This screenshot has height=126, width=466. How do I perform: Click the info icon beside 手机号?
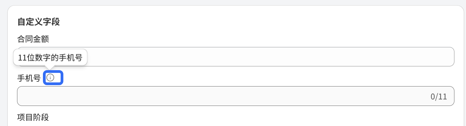pyautogui.click(x=50, y=78)
